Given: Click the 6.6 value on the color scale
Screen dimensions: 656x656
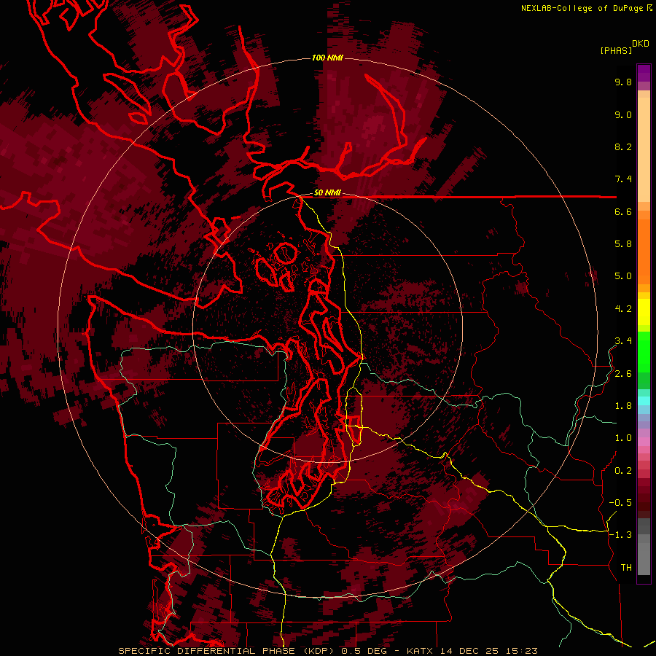Looking at the screenshot, I should [623, 211].
